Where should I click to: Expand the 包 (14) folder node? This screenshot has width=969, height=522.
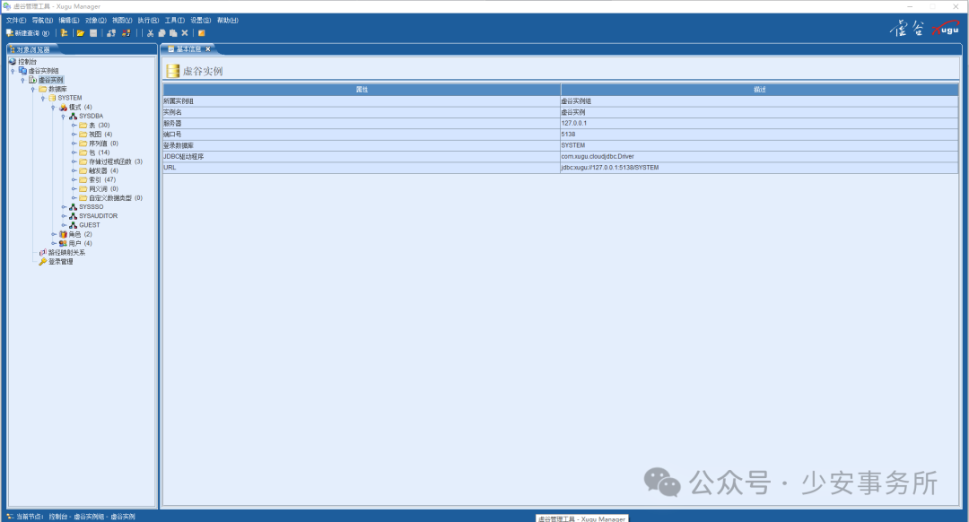point(74,152)
